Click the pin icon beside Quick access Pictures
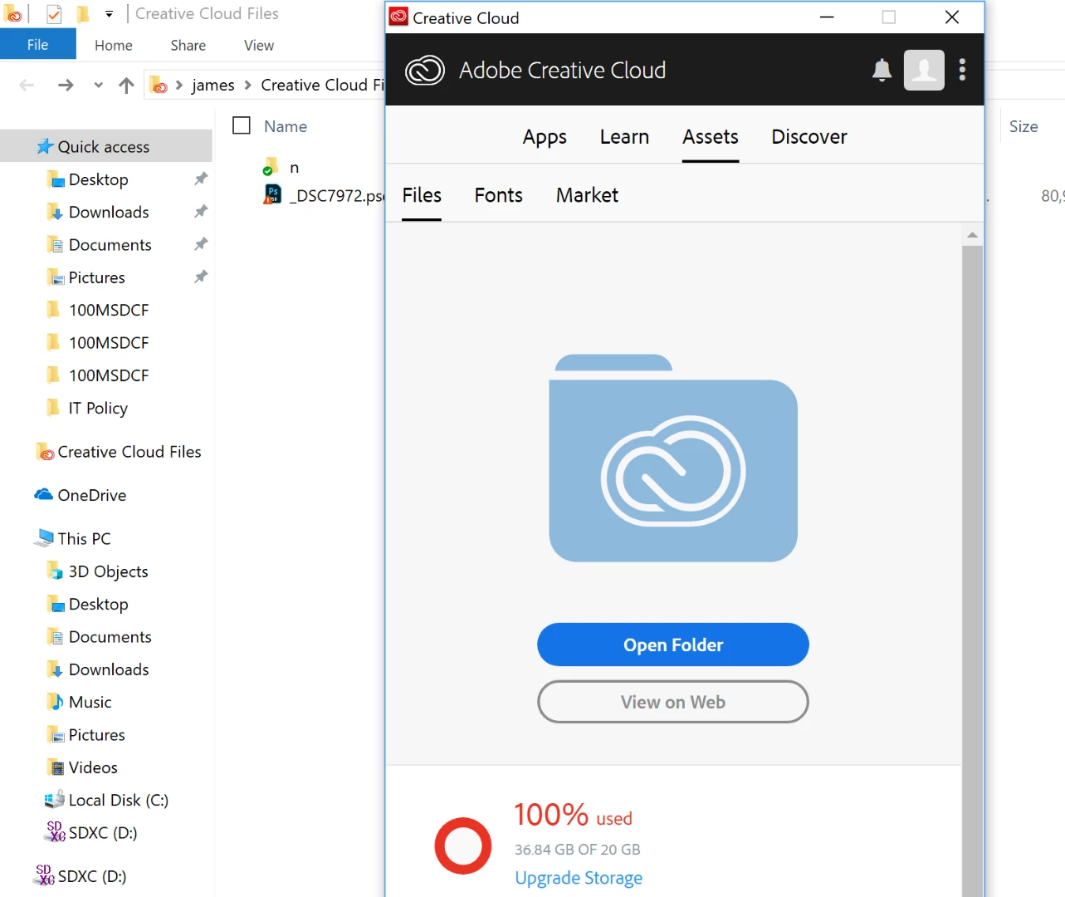This screenshot has height=897, width=1065. (x=200, y=277)
